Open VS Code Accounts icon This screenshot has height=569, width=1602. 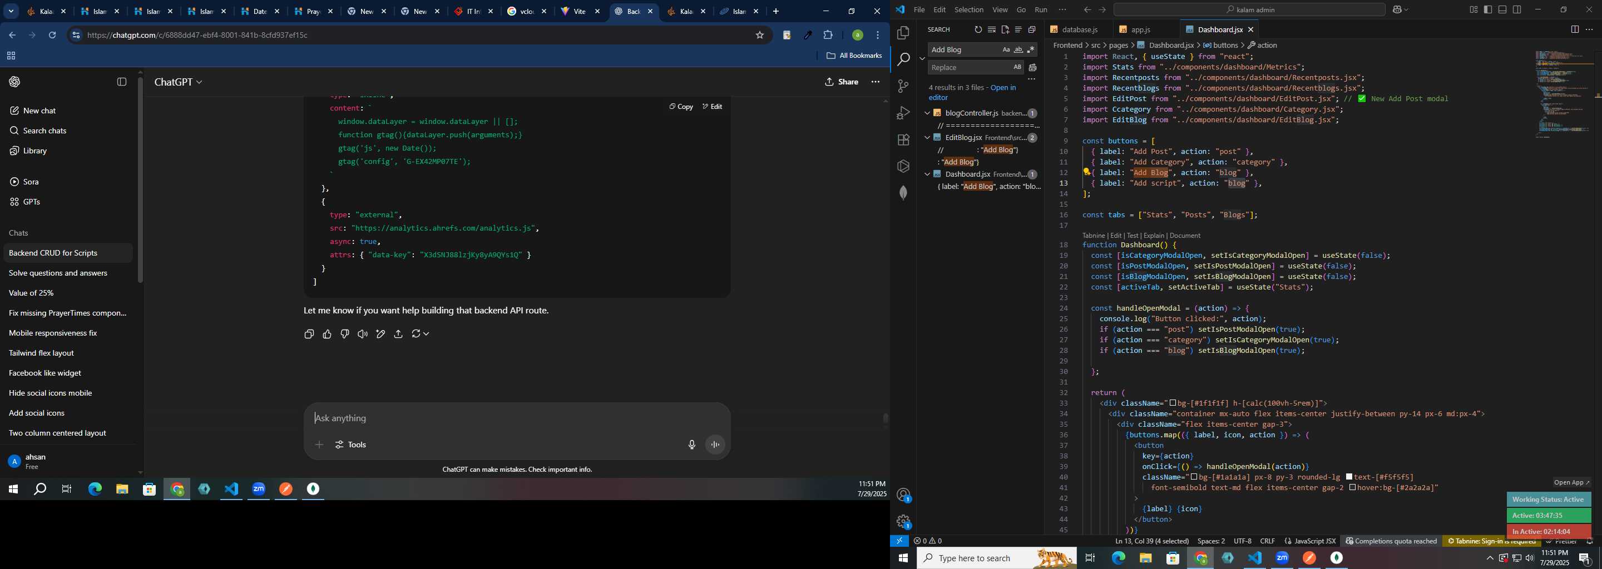903,495
